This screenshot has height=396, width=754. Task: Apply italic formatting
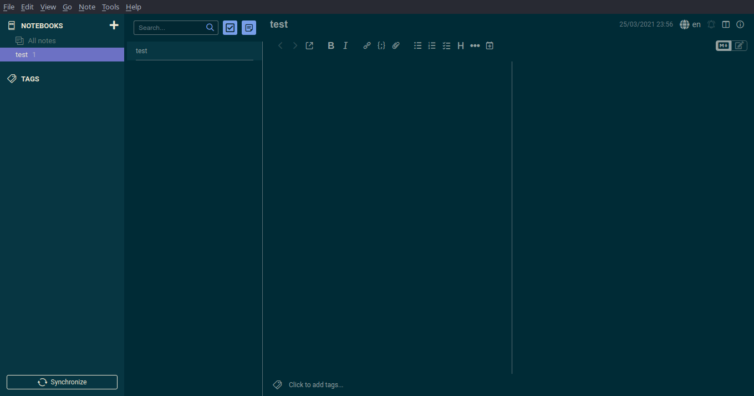[x=345, y=45]
